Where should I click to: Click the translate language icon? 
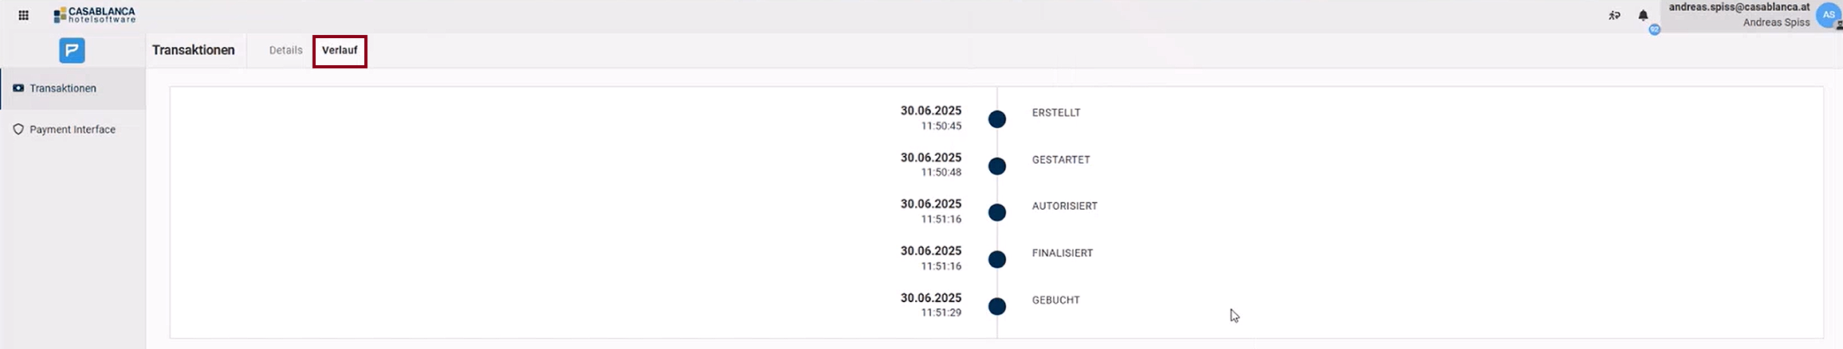coord(1614,15)
